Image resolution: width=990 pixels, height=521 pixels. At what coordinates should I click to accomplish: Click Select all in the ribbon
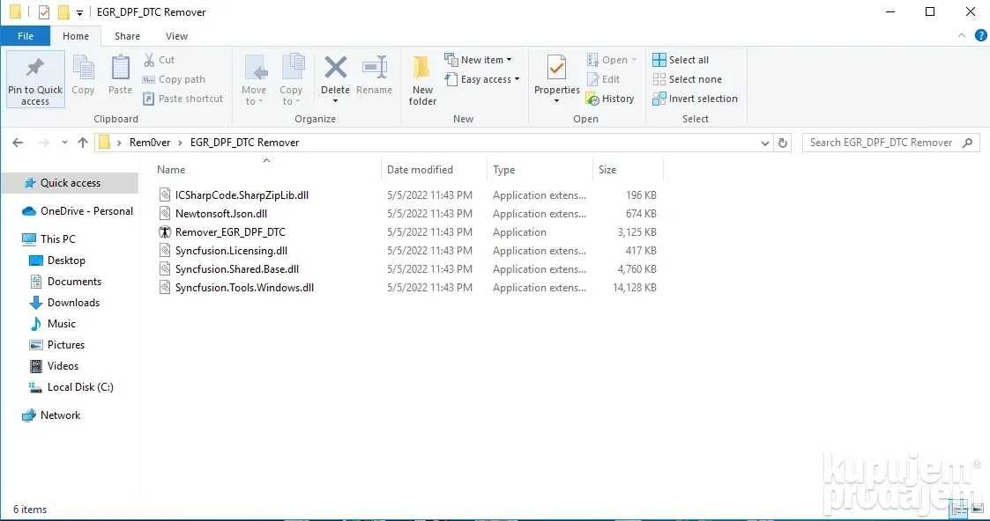point(681,60)
